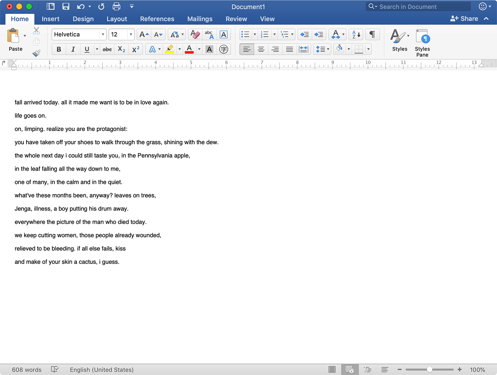The image size is (497, 375).
Task: Expand the font name dropdown arrow
Action: tap(103, 34)
